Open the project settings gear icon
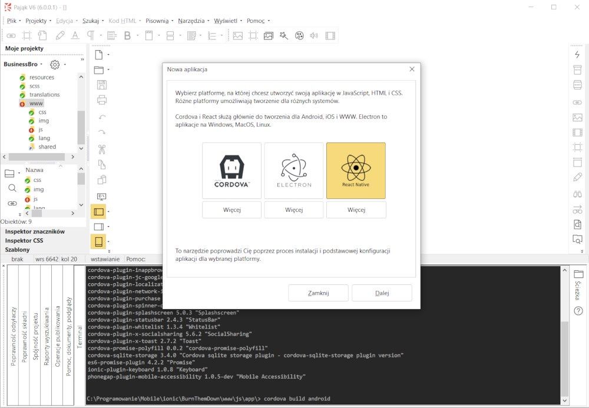 pyautogui.click(x=55, y=65)
